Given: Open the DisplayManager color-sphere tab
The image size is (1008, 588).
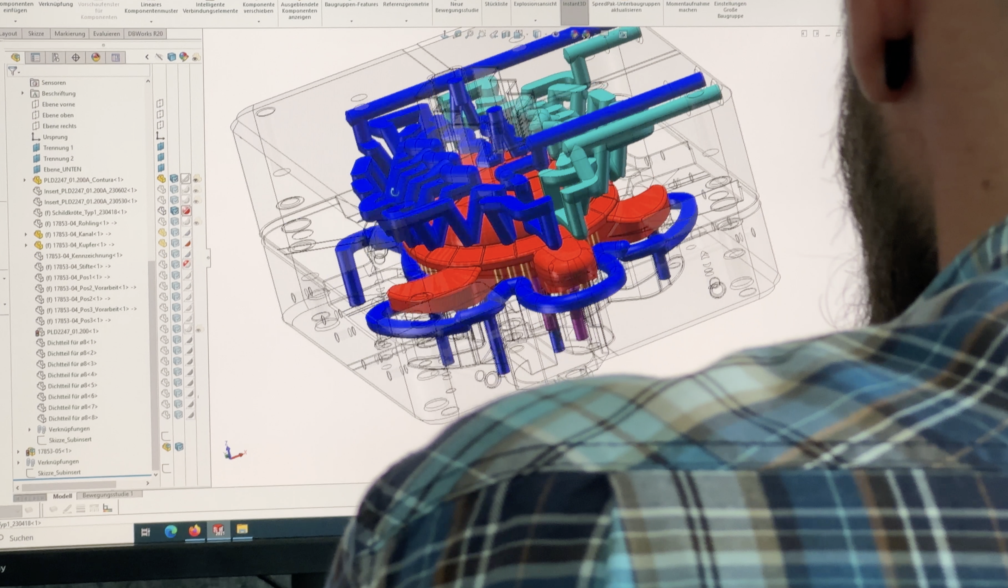Looking at the screenshot, I should click(x=96, y=57).
